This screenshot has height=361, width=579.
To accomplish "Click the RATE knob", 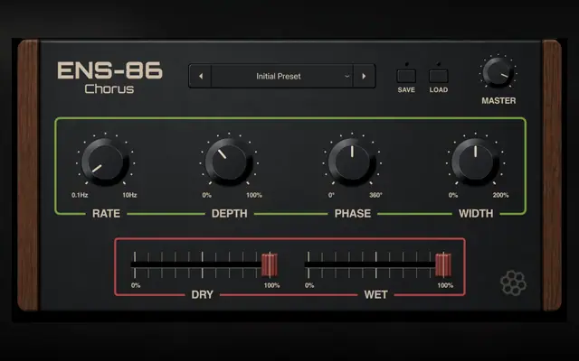I will [x=105, y=162].
